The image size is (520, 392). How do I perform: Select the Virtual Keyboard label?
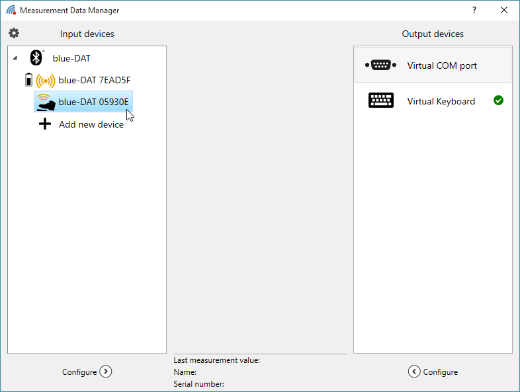click(441, 101)
